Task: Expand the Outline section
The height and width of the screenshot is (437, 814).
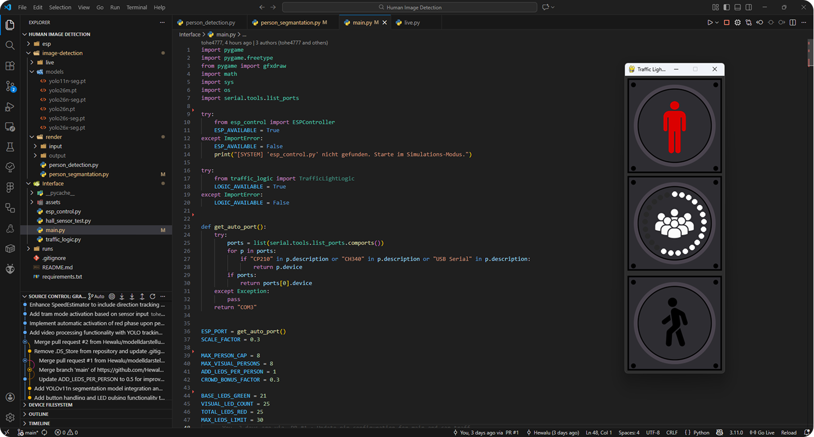Action: (96, 414)
